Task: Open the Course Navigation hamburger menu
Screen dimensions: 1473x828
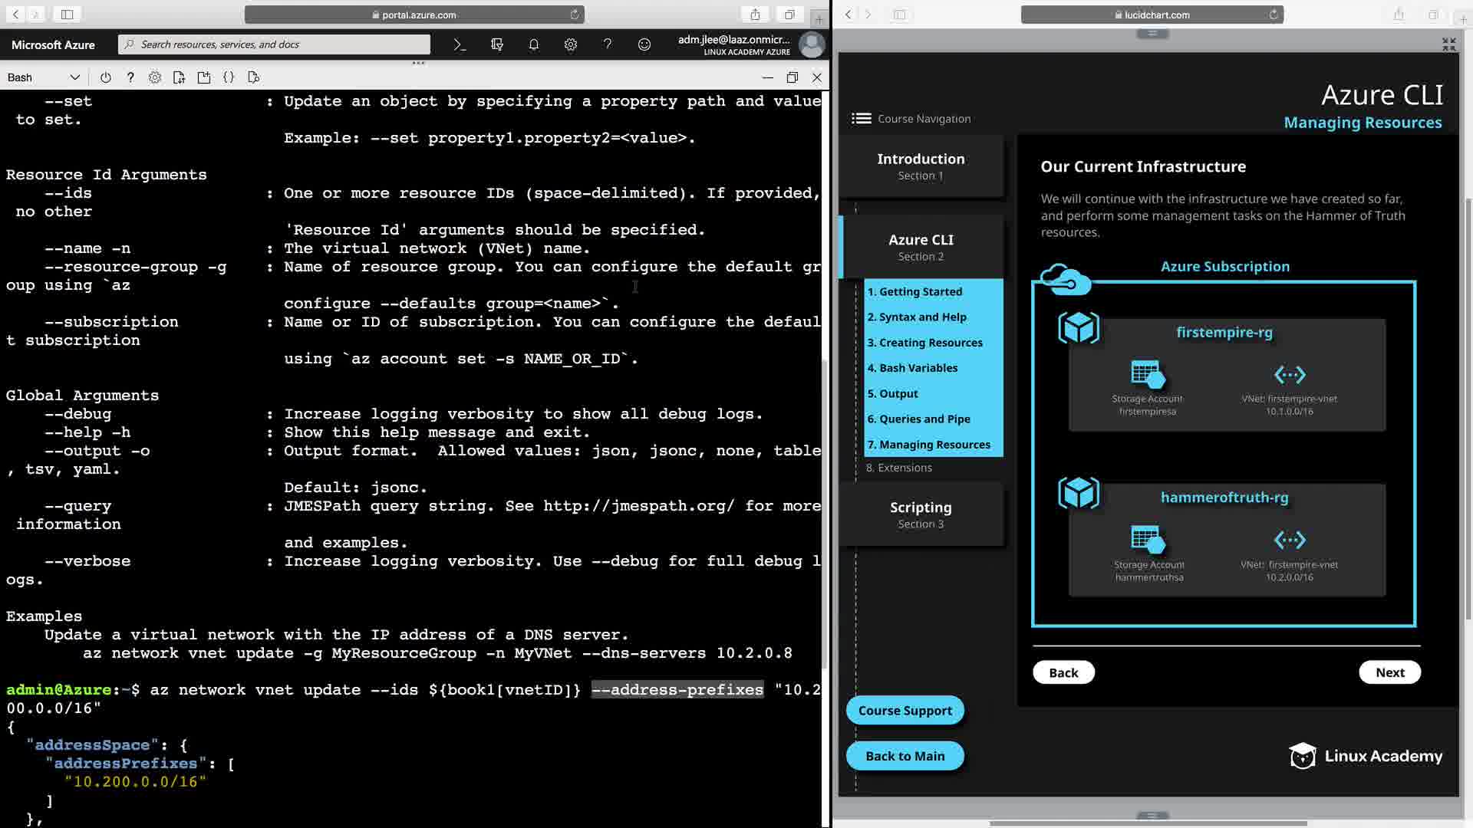Action: pyautogui.click(x=861, y=118)
